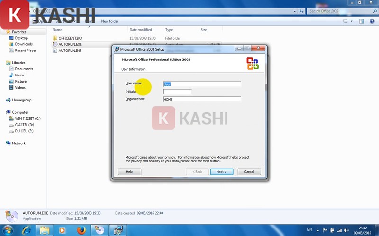Viewport: 379px width, 236px height.
Task: Click the New folder toolbar button
Action: pos(110,21)
